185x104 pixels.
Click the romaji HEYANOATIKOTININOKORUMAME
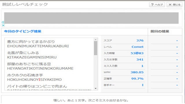pyautogui.click(x=40, y=68)
